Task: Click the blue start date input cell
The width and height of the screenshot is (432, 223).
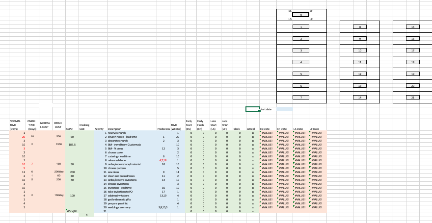Action: point(285,109)
